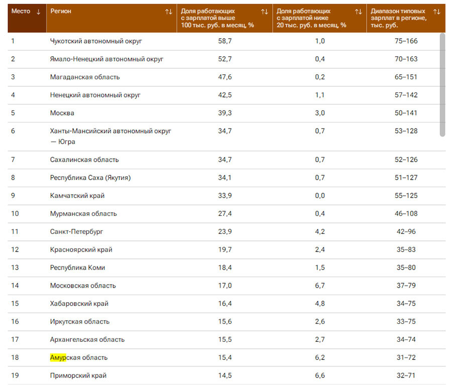452x386 pixels.
Task: Sort by Диапазон типовых зарплат arrows
Action: (437, 12)
